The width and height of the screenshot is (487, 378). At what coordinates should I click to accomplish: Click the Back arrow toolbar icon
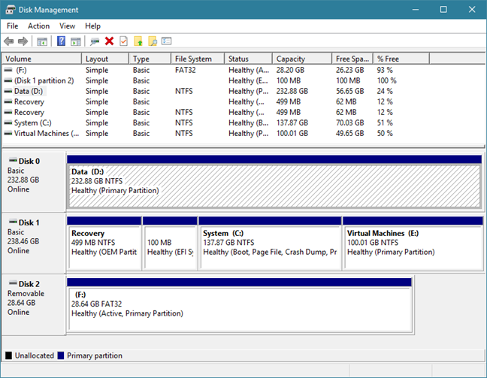click(x=9, y=41)
